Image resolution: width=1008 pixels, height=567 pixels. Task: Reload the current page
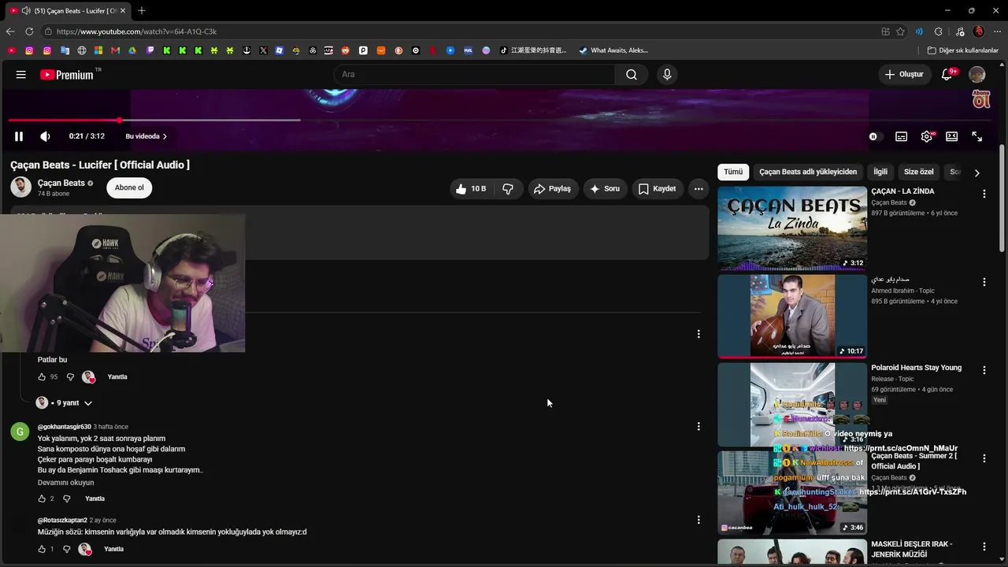point(29,31)
